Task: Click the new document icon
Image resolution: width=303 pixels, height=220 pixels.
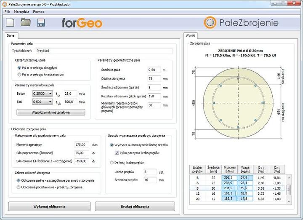Action: 11,22
